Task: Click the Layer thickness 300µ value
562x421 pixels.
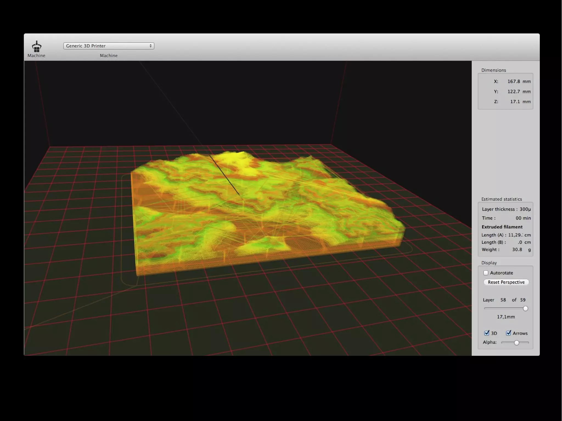Action: click(525, 209)
